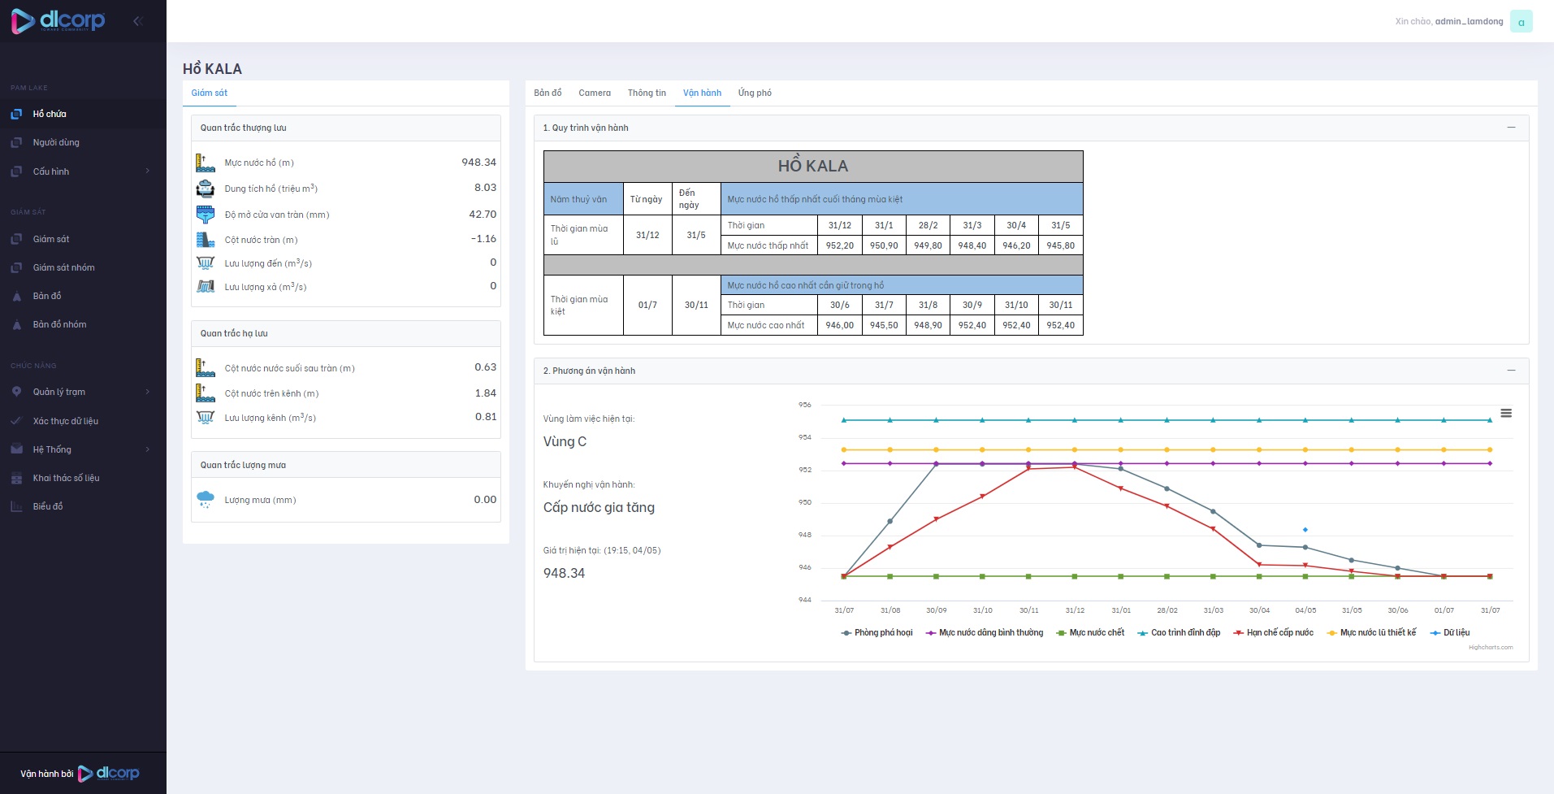Click the blue Dữ liệu point on chart
The image size is (1554, 794).
click(x=1305, y=530)
